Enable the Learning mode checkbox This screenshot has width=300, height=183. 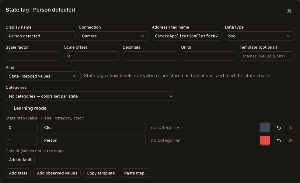coord(9,108)
